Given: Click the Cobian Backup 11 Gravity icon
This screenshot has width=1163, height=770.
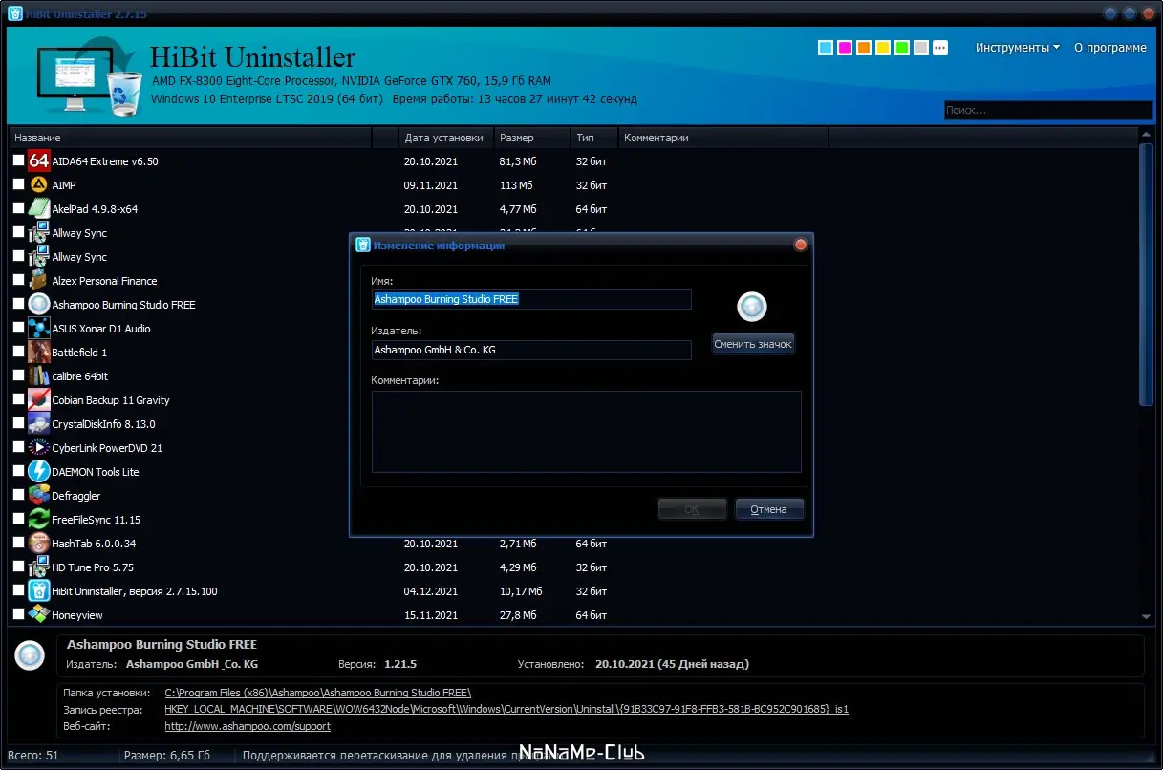Looking at the screenshot, I should [x=39, y=399].
